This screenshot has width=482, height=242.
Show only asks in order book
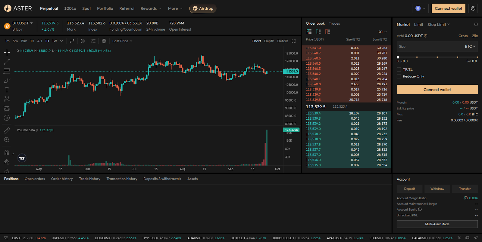click(x=328, y=32)
